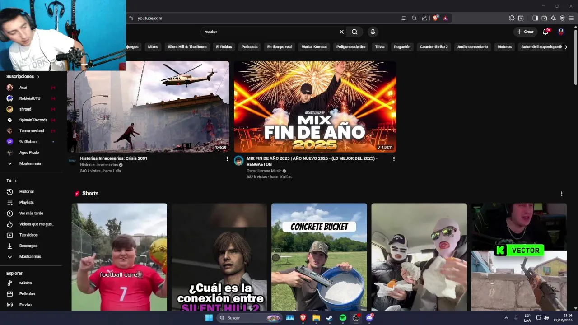Click the Brave Rewards triangle icon

point(445,18)
